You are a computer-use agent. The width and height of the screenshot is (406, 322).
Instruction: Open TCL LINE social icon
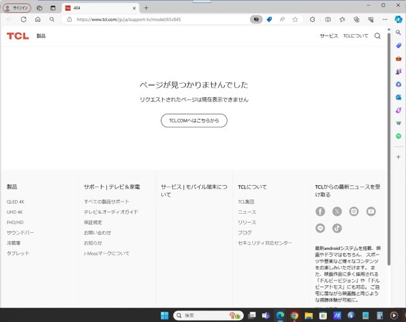coord(320,228)
